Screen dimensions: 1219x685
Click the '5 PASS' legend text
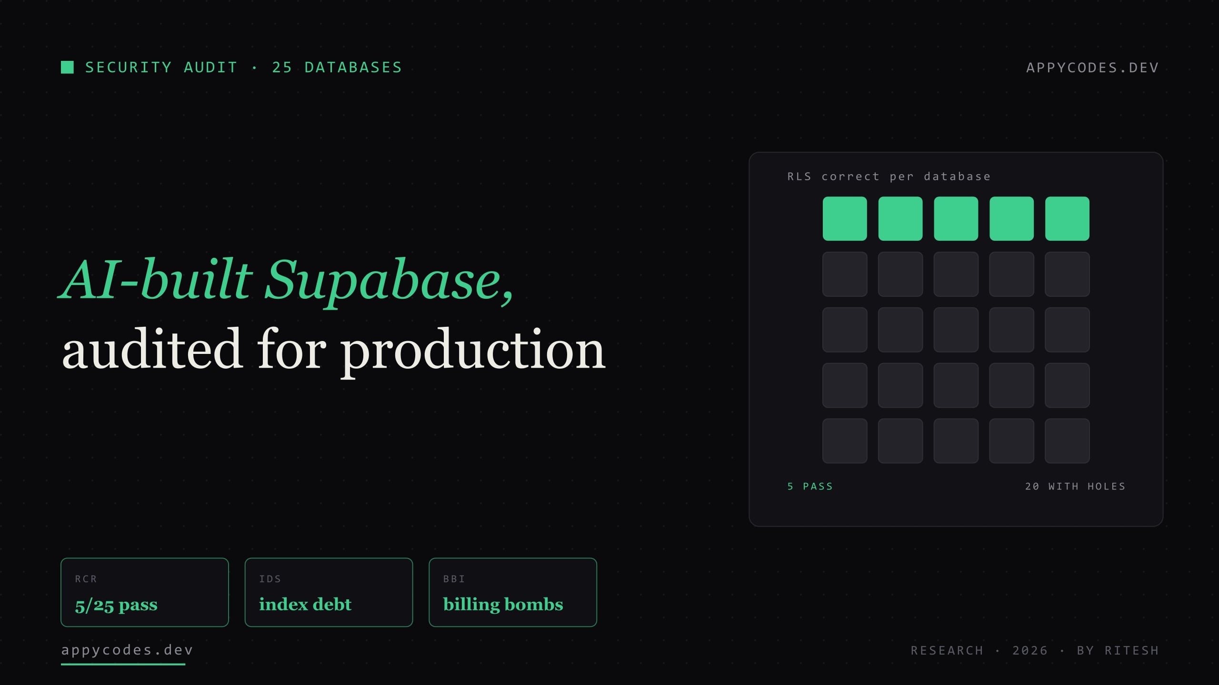pos(810,486)
